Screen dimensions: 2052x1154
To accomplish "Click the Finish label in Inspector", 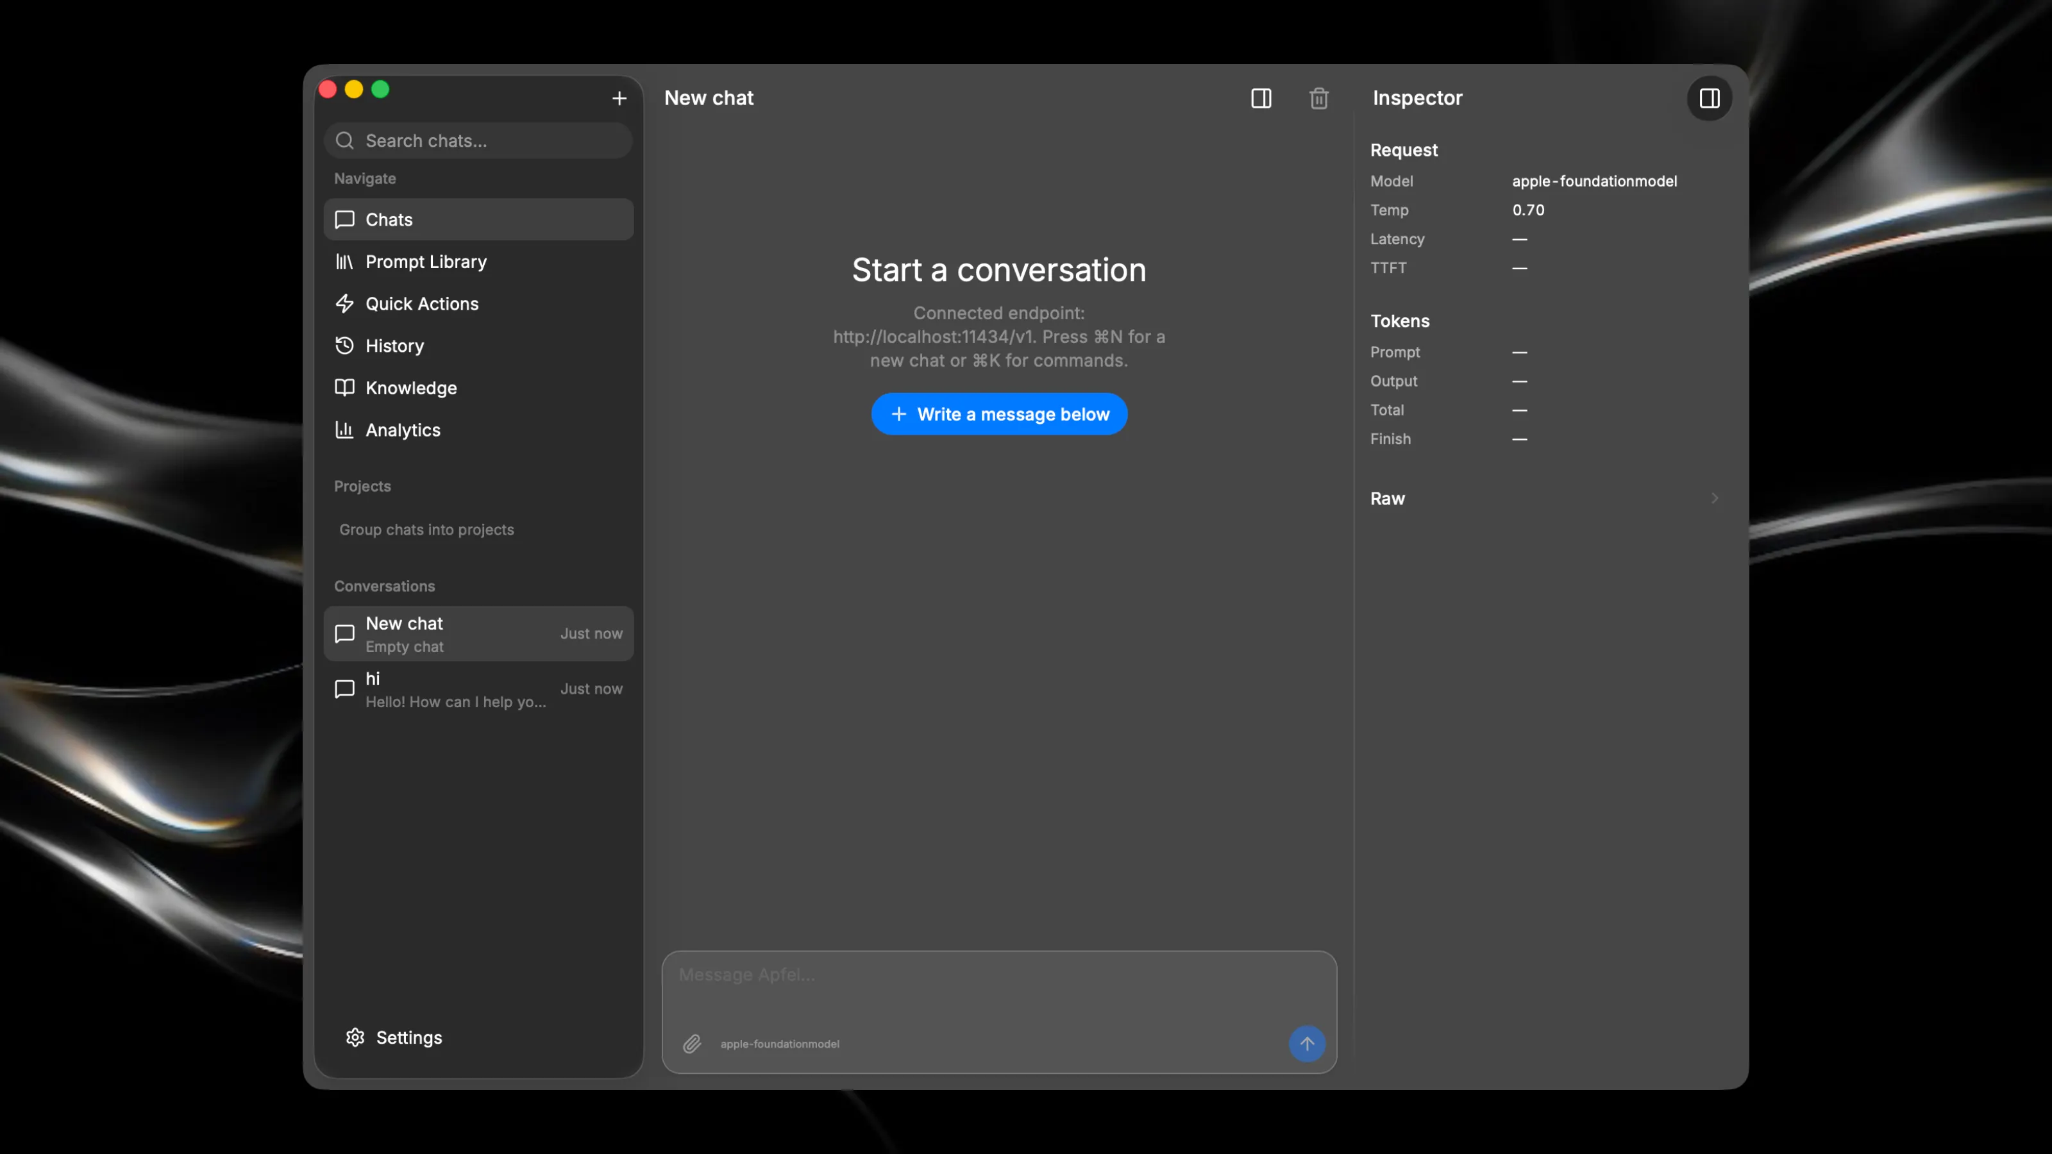I will 1390,439.
